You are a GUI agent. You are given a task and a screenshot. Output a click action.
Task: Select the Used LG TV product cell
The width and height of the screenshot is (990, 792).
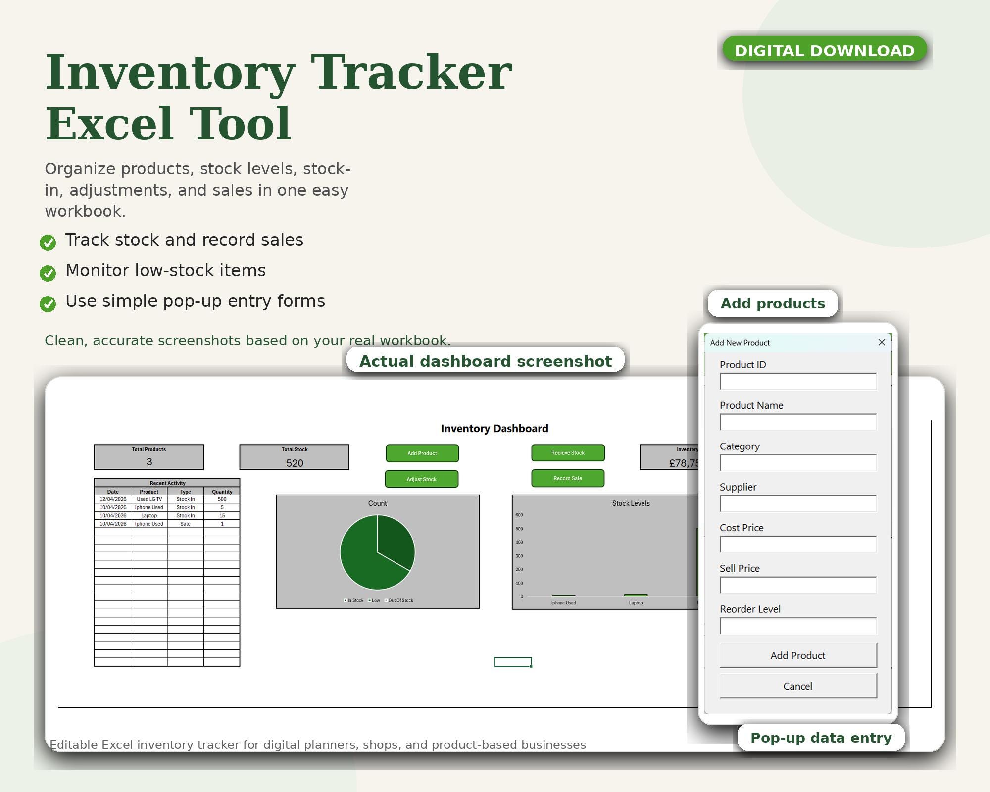pos(149,499)
